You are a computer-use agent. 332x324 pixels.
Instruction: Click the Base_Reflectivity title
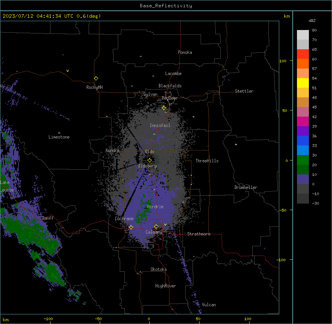(166, 6)
